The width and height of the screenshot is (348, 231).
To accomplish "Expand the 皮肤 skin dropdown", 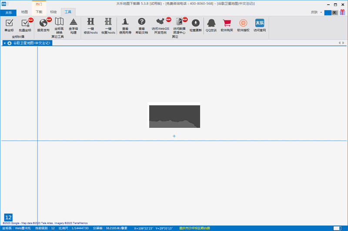I will tap(316, 12).
